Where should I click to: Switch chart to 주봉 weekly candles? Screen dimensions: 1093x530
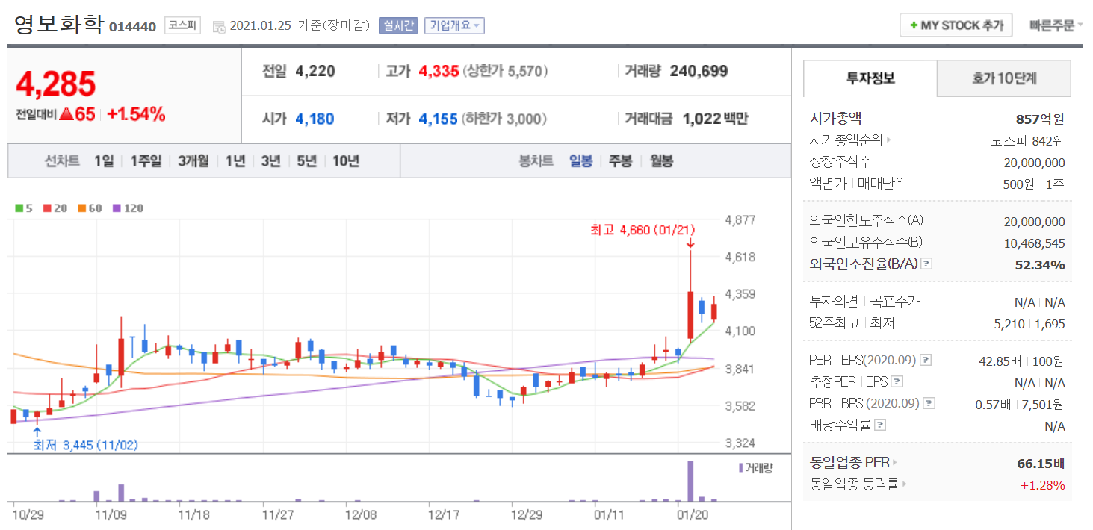(620, 161)
